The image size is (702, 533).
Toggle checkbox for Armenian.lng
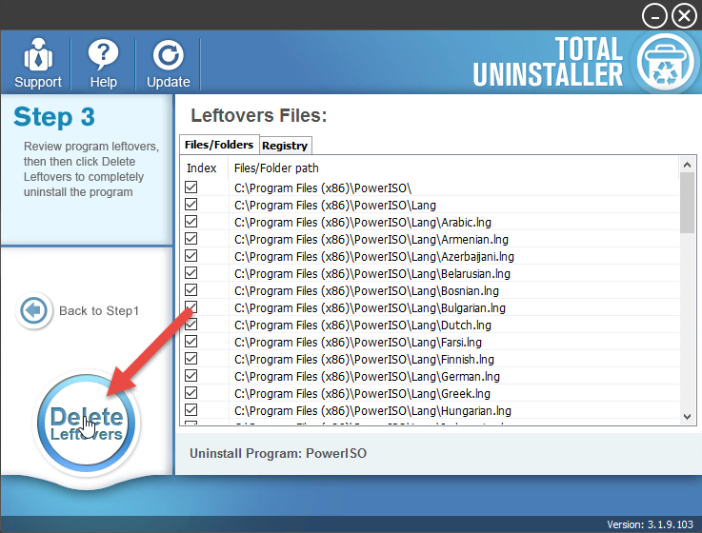(191, 239)
